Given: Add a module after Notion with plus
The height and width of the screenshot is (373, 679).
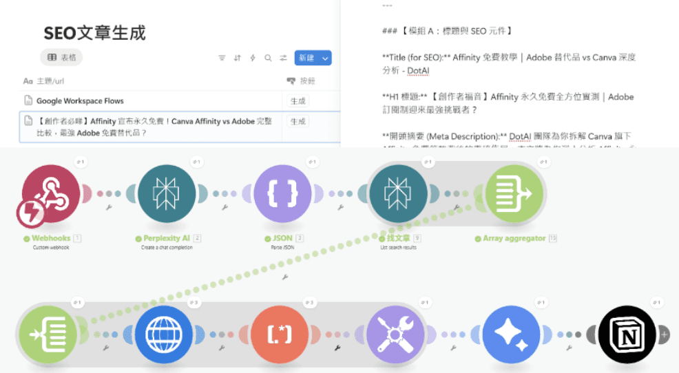Looking at the screenshot, I should tap(664, 334).
